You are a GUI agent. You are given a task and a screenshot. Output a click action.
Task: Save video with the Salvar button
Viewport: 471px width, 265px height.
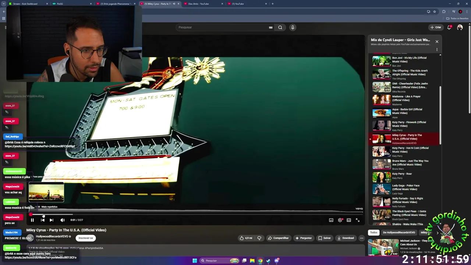click(x=325, y=238)
